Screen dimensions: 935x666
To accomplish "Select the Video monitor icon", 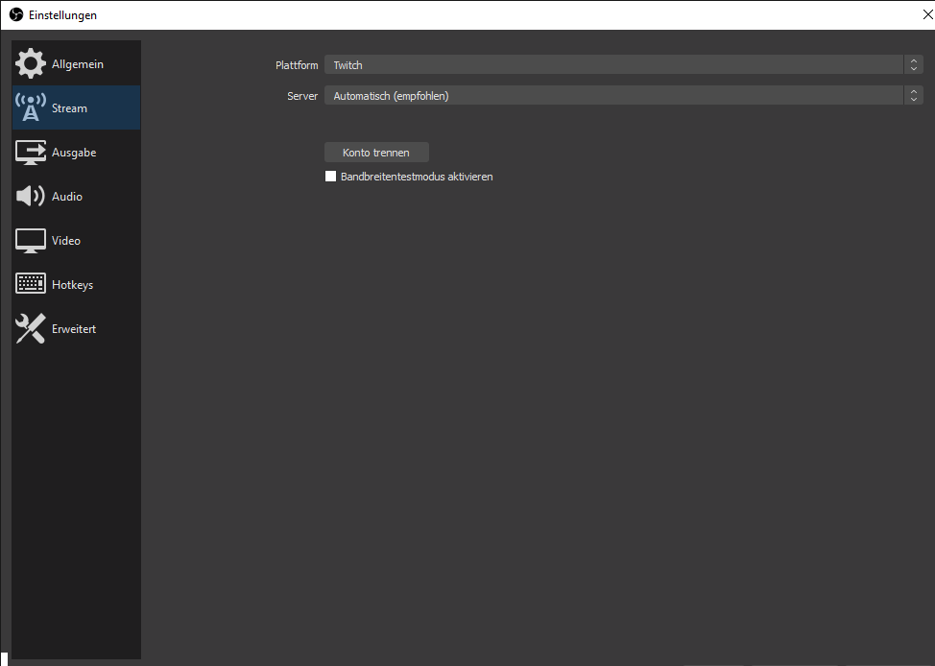I will (x=31, y=241).
